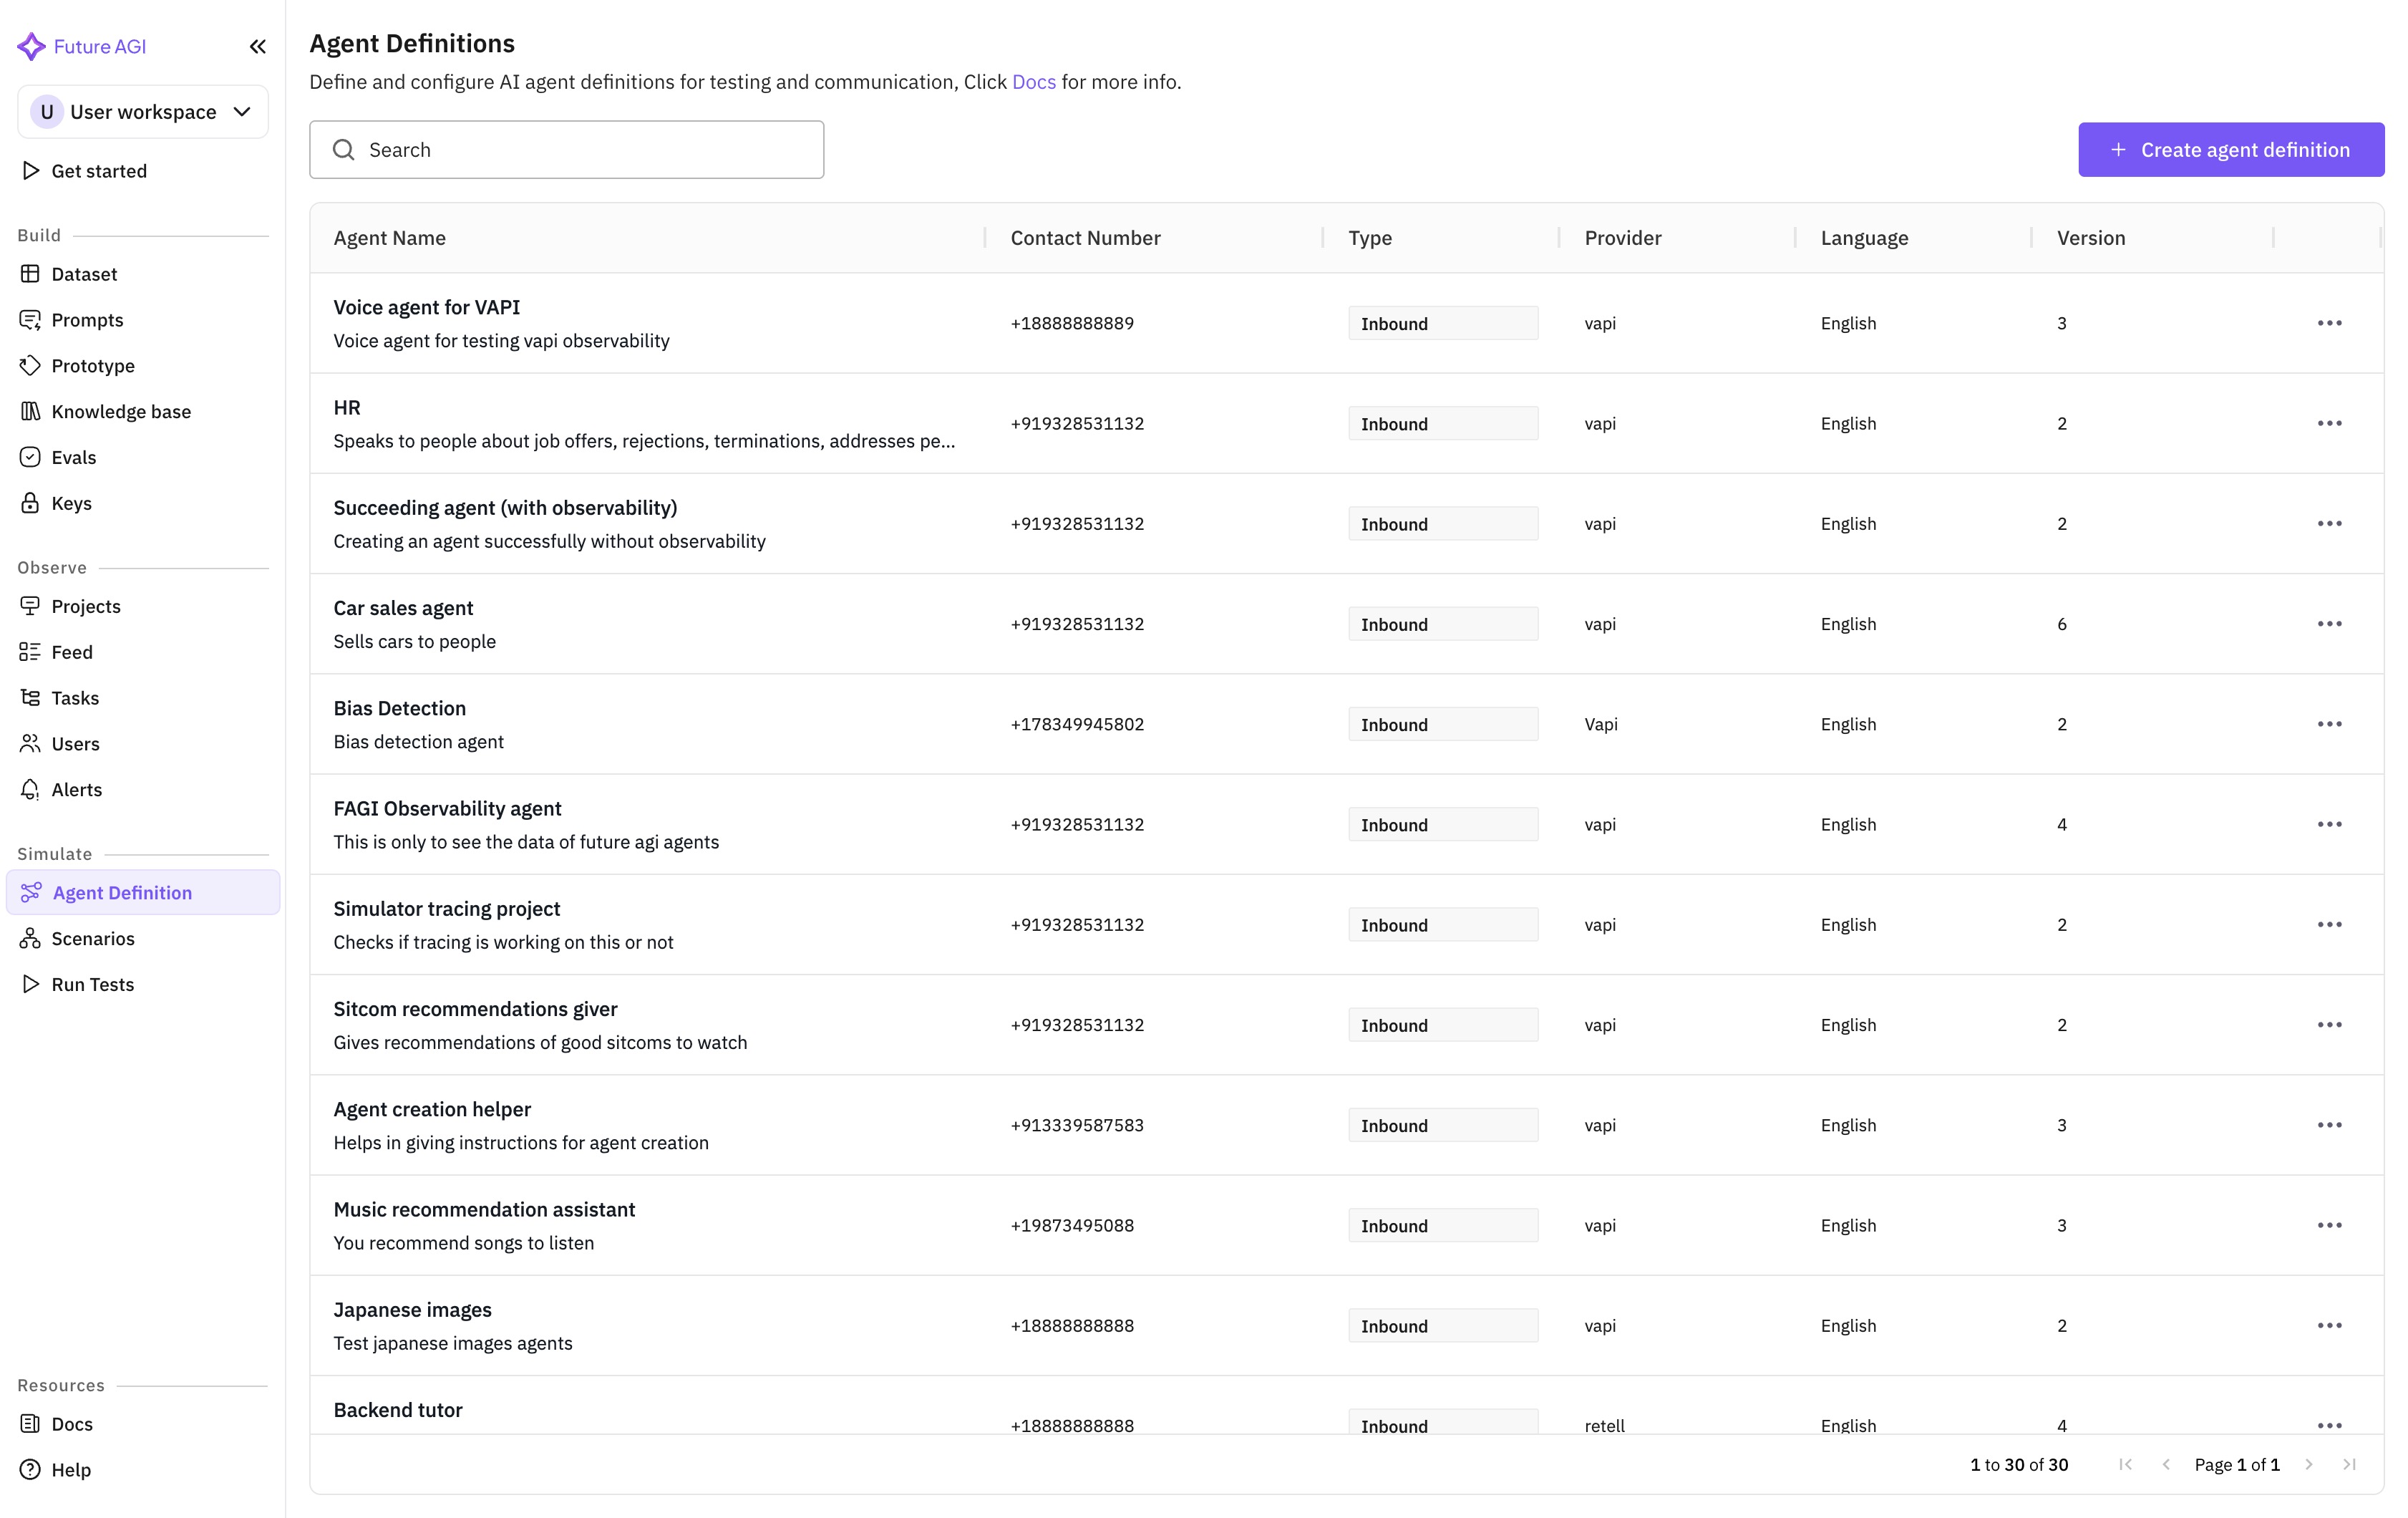Select the Prompts sidebar icon
Viewport: 2408px width, 1518px height.
31,319
